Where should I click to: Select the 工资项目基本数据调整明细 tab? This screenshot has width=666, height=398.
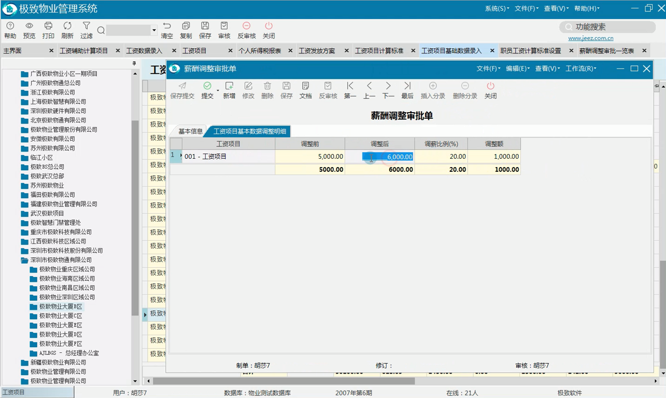(250, 131)
